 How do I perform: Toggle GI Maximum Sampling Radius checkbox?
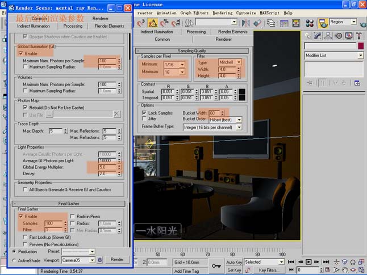tap(25, 67)
